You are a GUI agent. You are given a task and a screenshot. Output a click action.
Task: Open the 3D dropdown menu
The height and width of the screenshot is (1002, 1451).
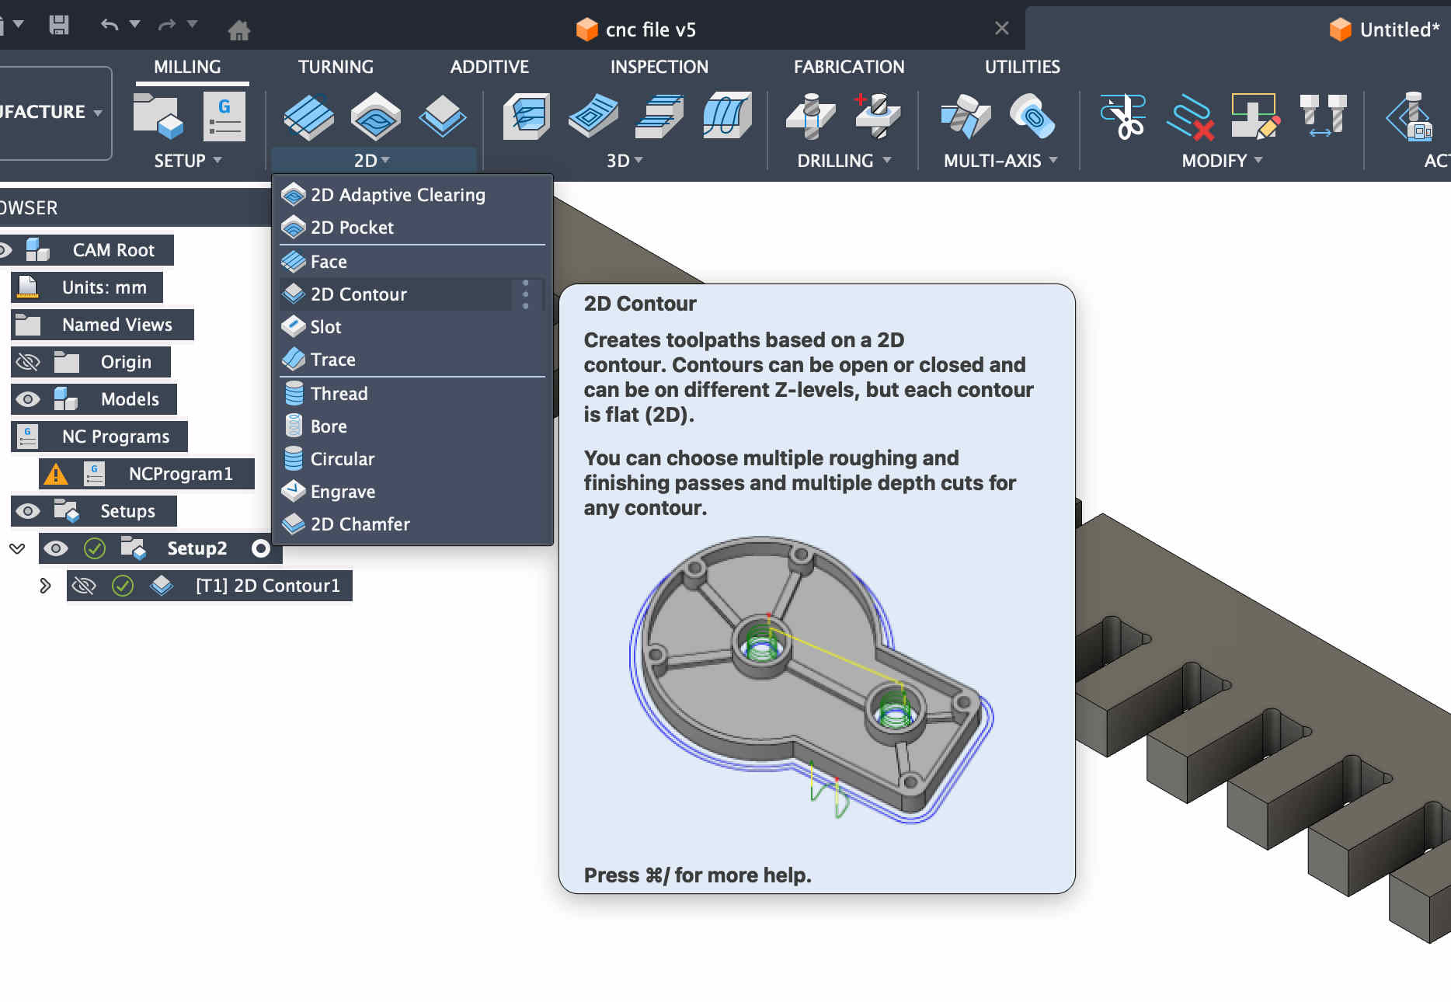625,161
